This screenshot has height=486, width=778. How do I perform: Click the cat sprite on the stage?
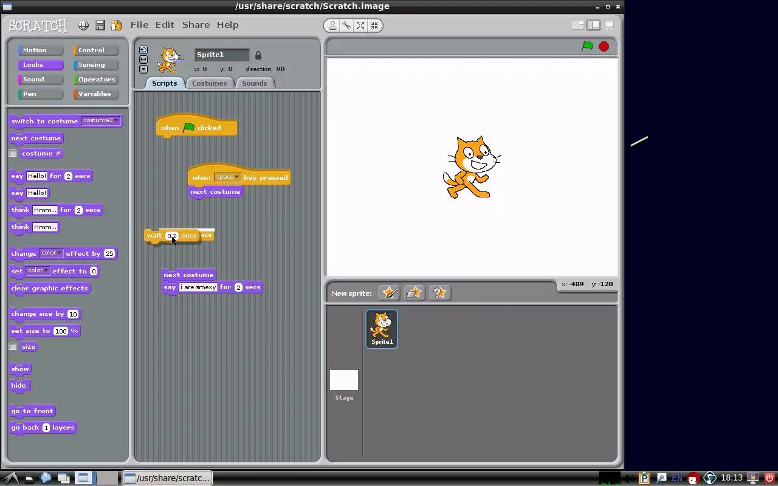(472, 167)
